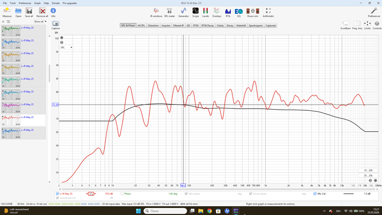Toggle the Min phase checkbox

pyautogui.click(x=186, y=193)
